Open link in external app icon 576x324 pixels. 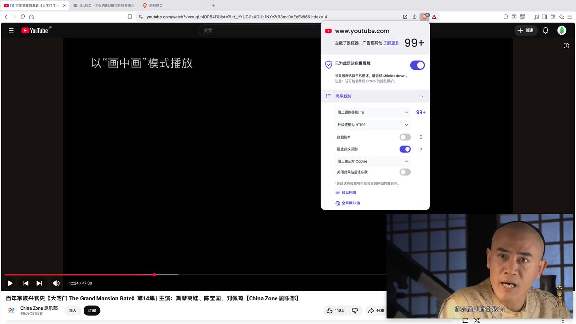pyautogui.click(x=405, y=17)
